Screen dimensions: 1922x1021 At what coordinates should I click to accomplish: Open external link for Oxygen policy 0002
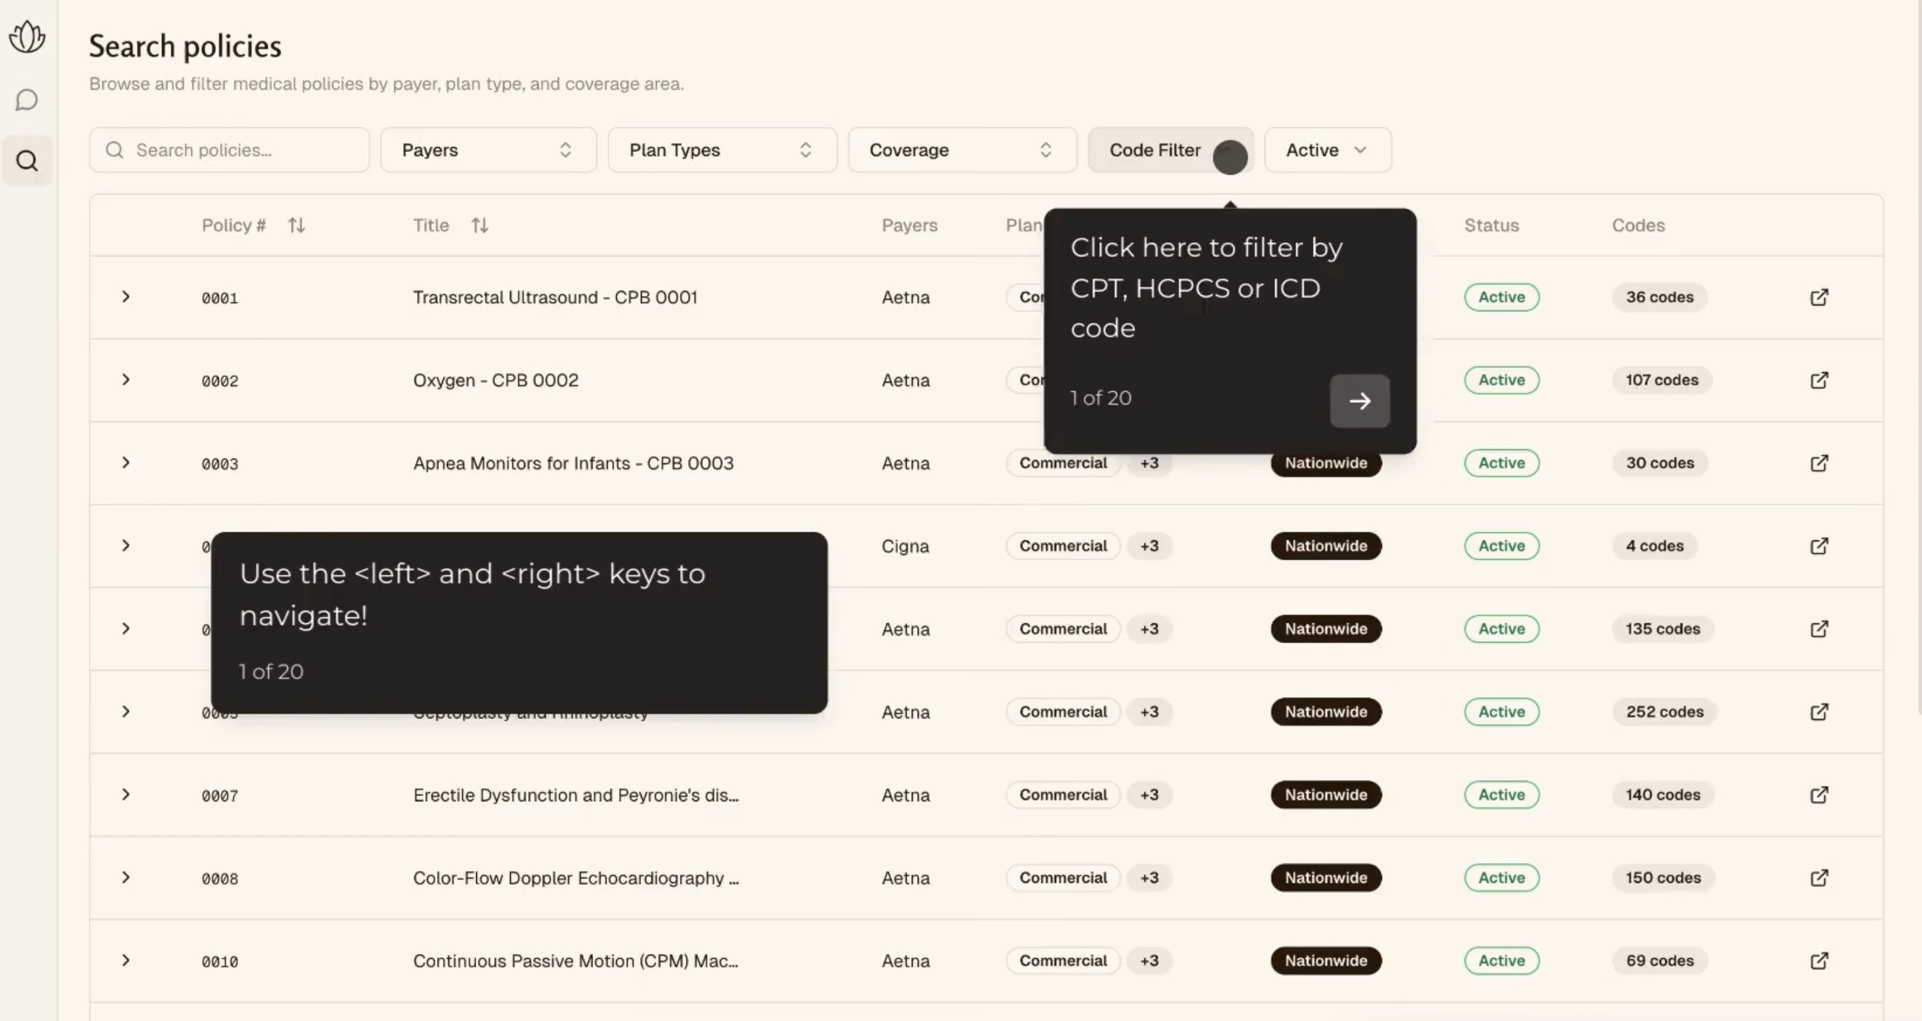click(x=1819, y=380)
